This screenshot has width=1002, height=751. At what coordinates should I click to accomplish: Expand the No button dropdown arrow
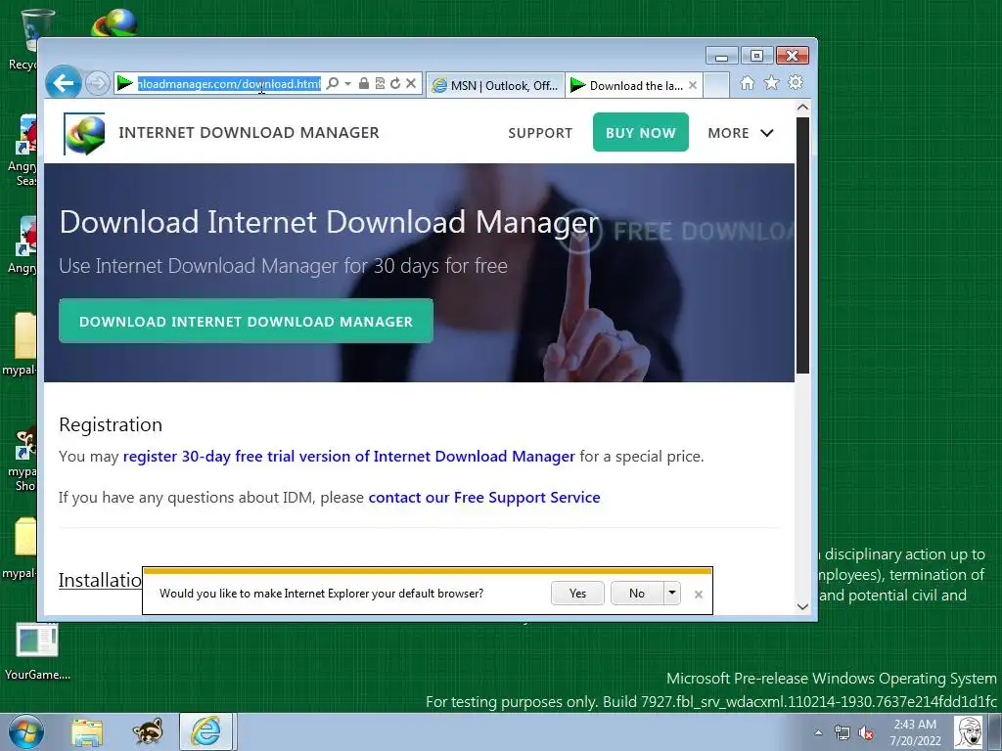click(x=671, y=594)
